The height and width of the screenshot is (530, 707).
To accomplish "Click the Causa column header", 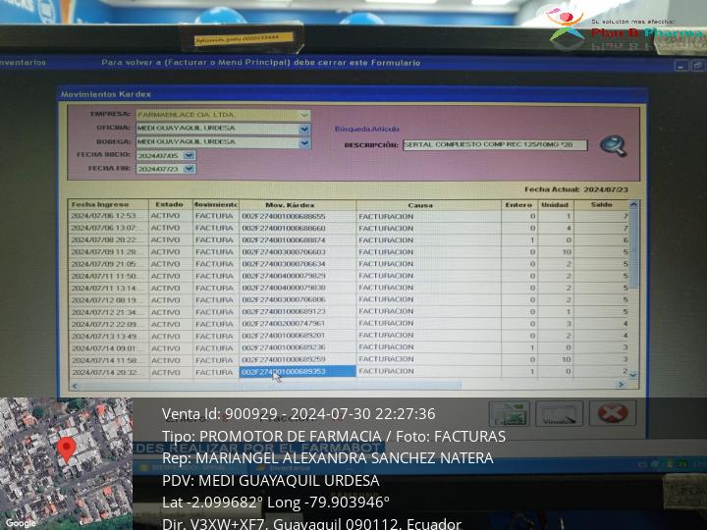I will tap(428, 205).
